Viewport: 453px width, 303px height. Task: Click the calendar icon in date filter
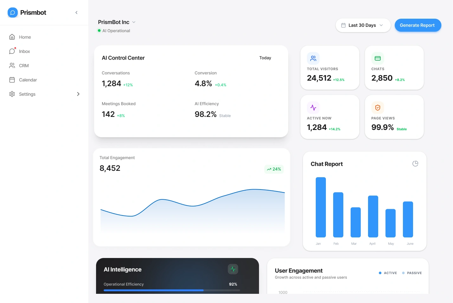[x=343, y=25]
